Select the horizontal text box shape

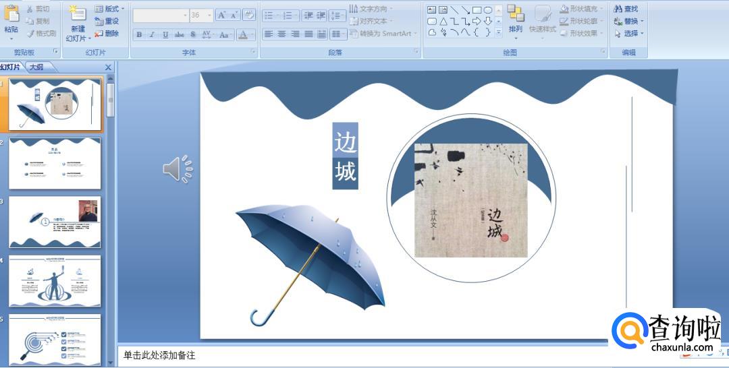point(432,9)
